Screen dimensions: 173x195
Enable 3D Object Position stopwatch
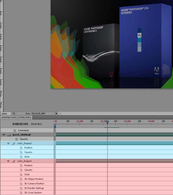pos(21,179)
